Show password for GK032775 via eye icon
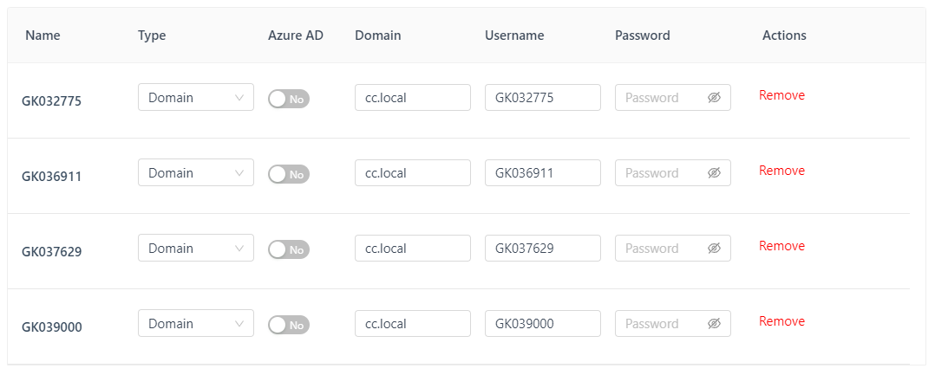This screenshot has height=375, width=935. pyautogui.click(x=714, y=98)
